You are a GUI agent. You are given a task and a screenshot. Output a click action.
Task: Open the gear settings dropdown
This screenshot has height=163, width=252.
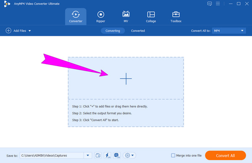(129, 155)
